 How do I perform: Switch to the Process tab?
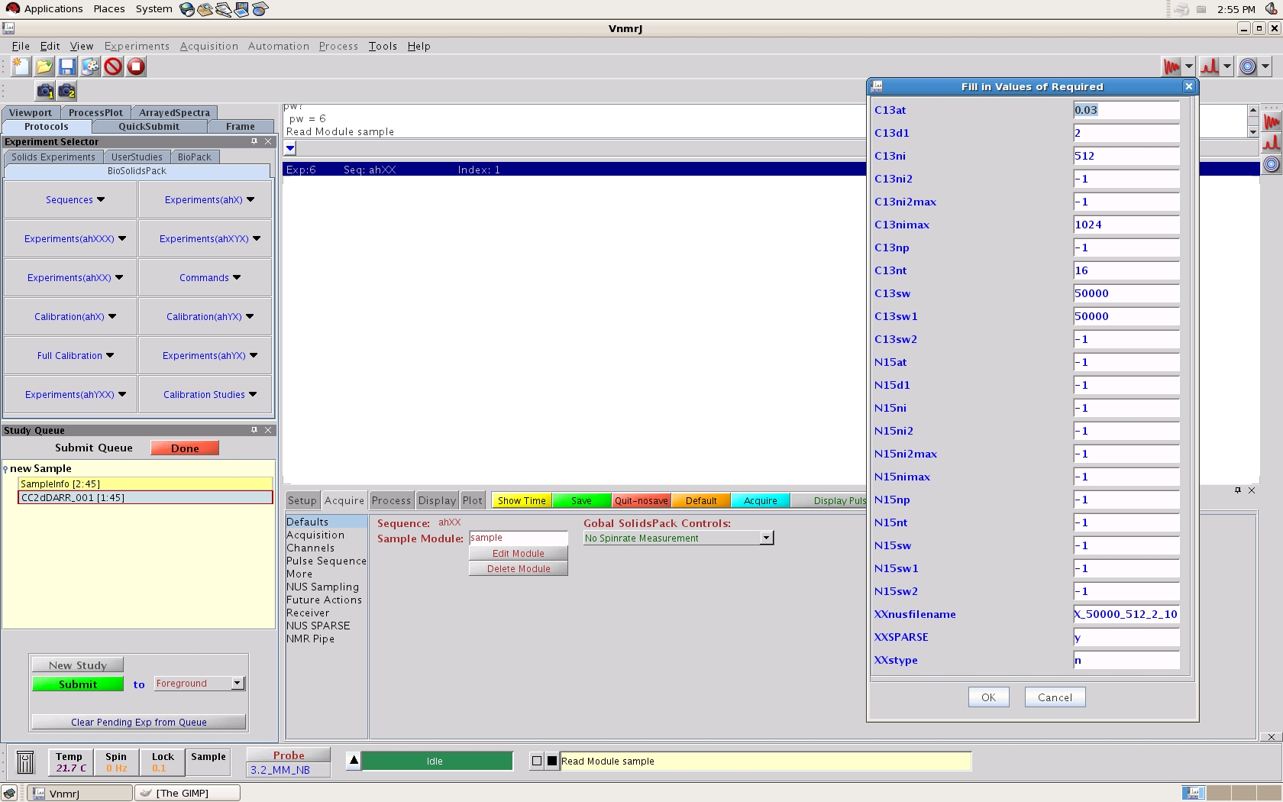point(391,500)
